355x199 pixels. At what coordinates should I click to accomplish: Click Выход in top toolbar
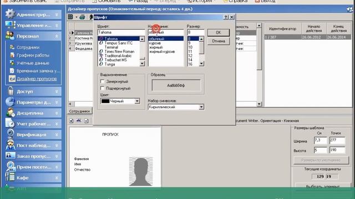(x=265, y=1)
